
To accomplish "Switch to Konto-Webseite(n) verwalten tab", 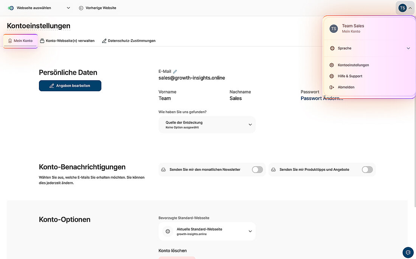I will click(67, 41).
